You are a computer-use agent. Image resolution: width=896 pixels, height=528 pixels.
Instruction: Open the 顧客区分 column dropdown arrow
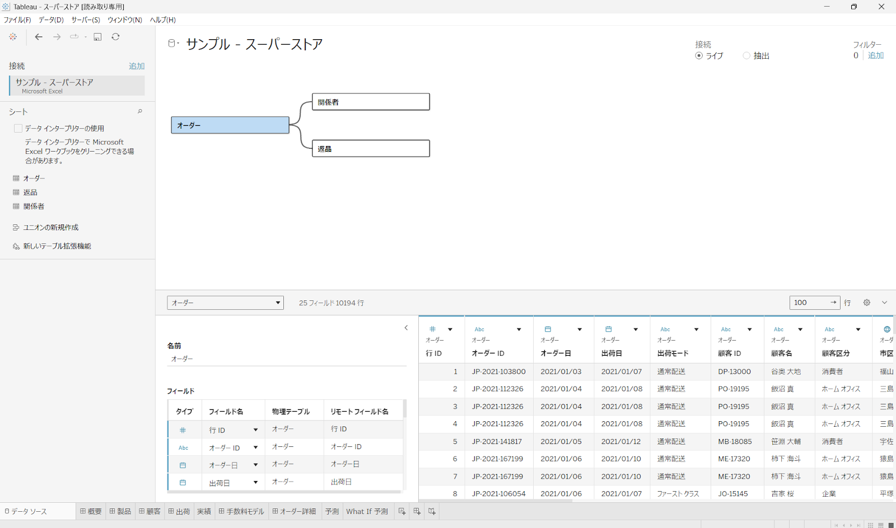click(x=858, y=329)
